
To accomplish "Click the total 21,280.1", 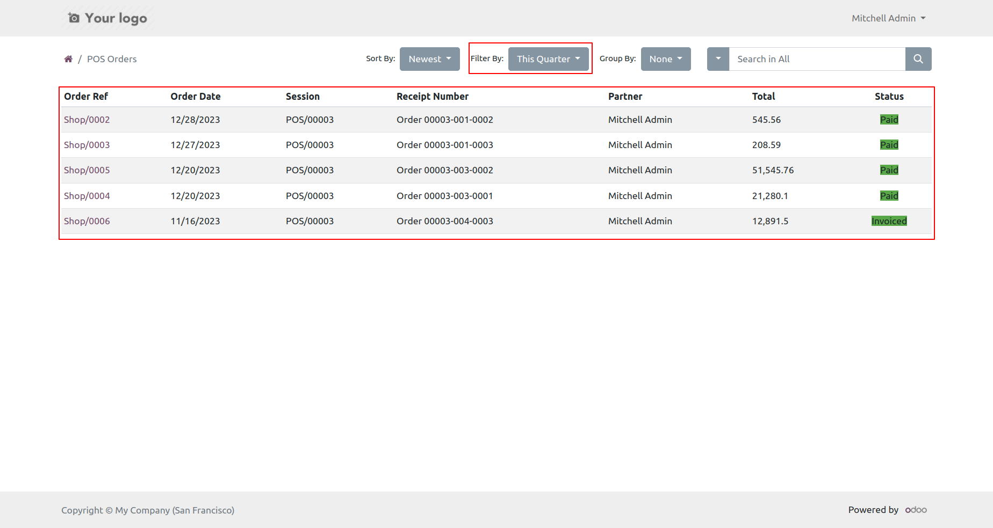I will 770,196.
